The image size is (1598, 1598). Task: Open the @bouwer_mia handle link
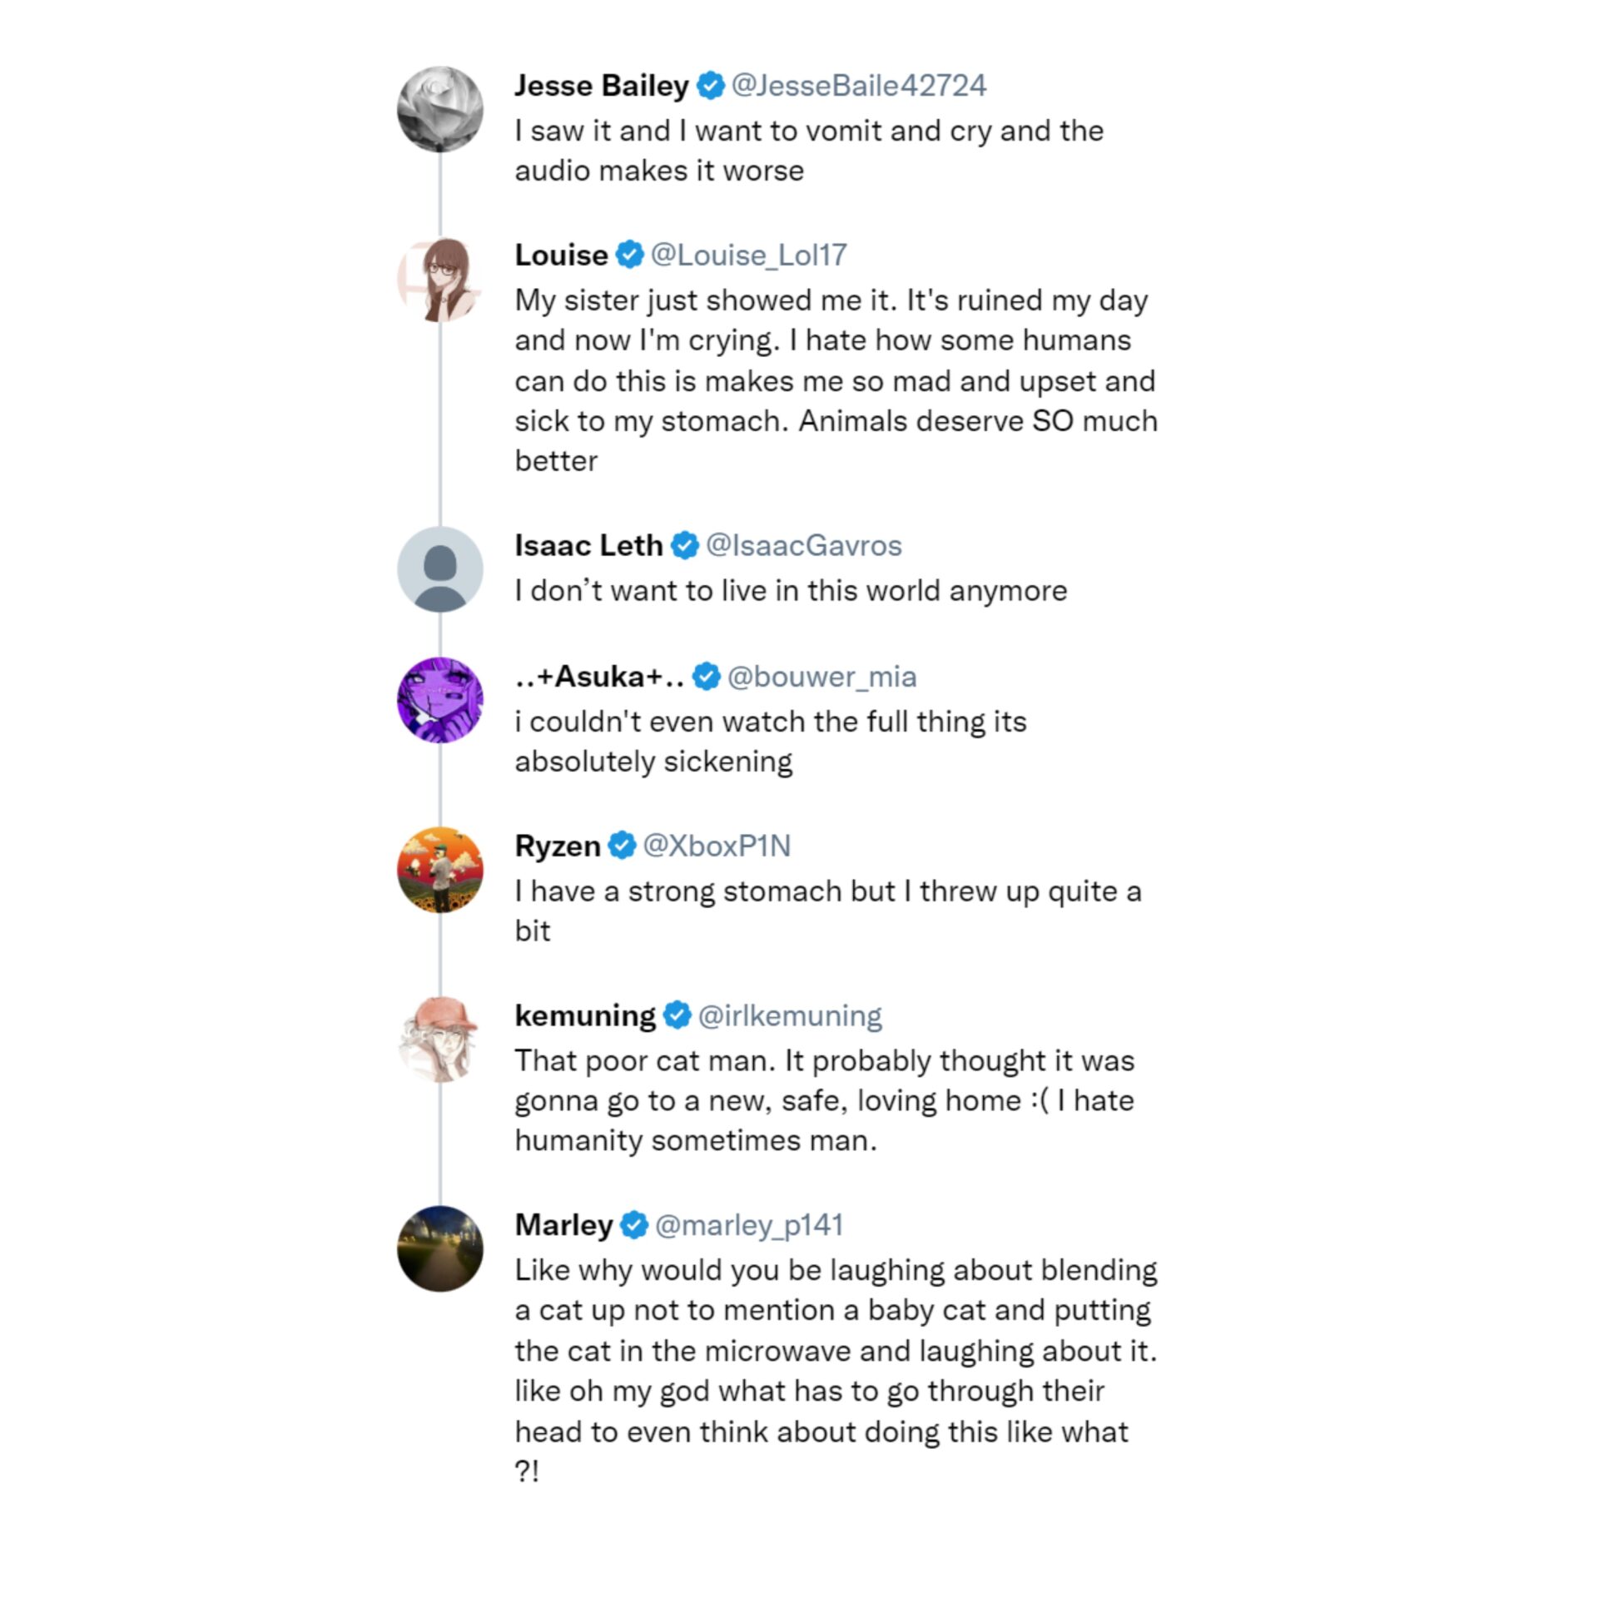(822, 677)
